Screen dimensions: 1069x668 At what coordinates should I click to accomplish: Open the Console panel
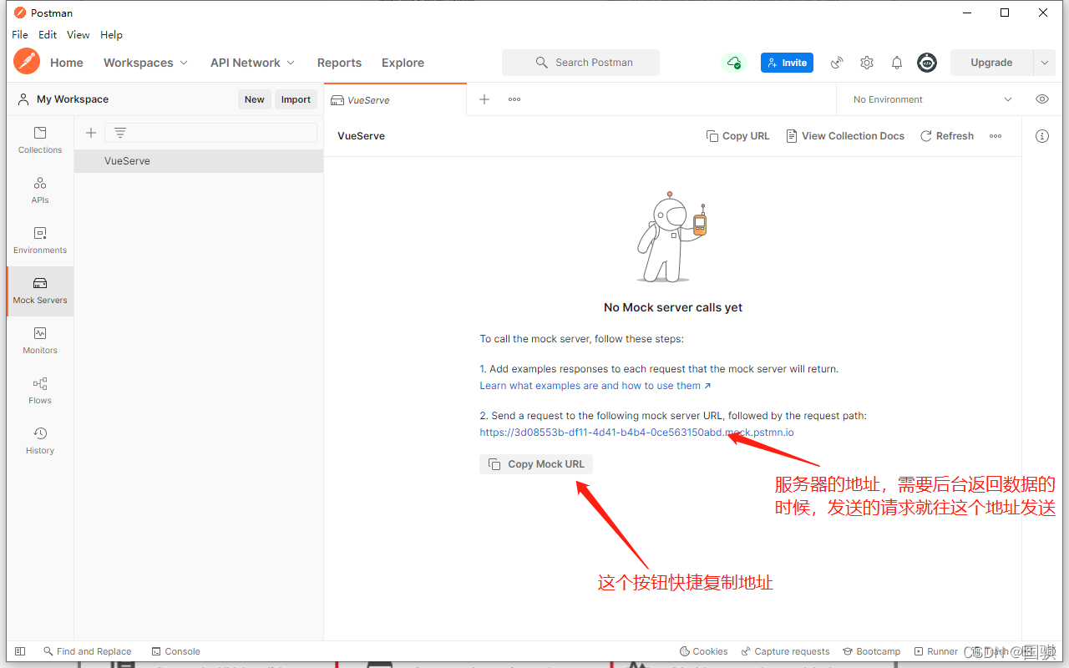pos(176,651)
